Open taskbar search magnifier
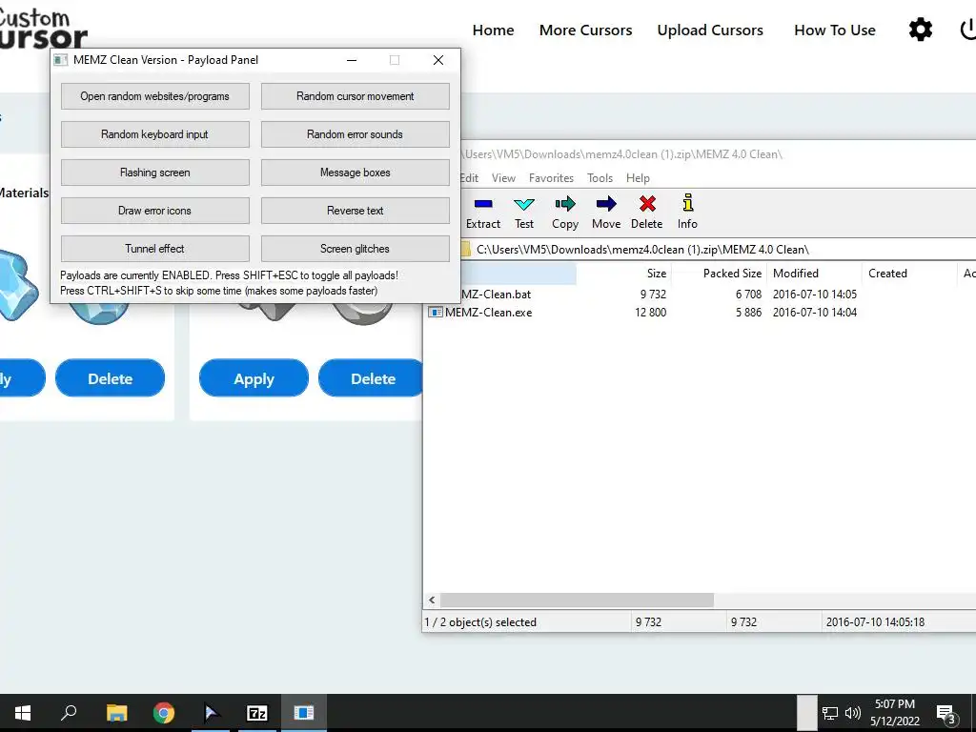The height and width of the screenshot is (732, 976). (69, 713)
